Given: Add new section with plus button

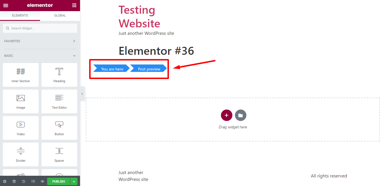Looking at the screenshot, I should (226, 115).
